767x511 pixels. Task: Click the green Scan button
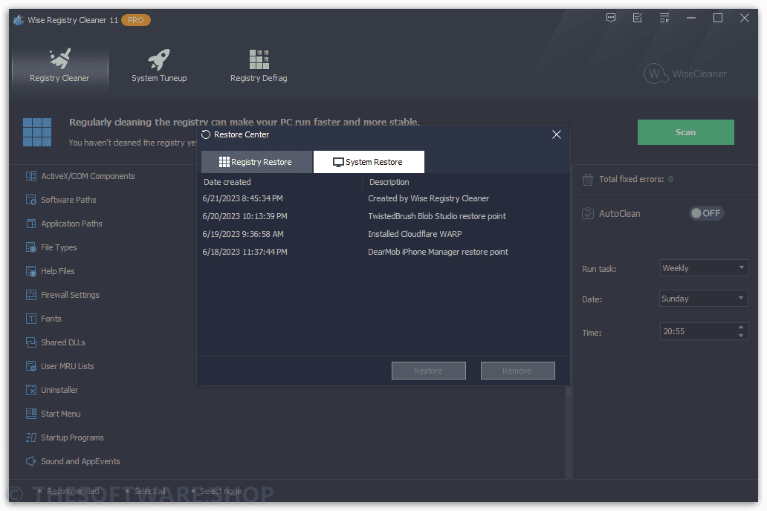[686, 132]
